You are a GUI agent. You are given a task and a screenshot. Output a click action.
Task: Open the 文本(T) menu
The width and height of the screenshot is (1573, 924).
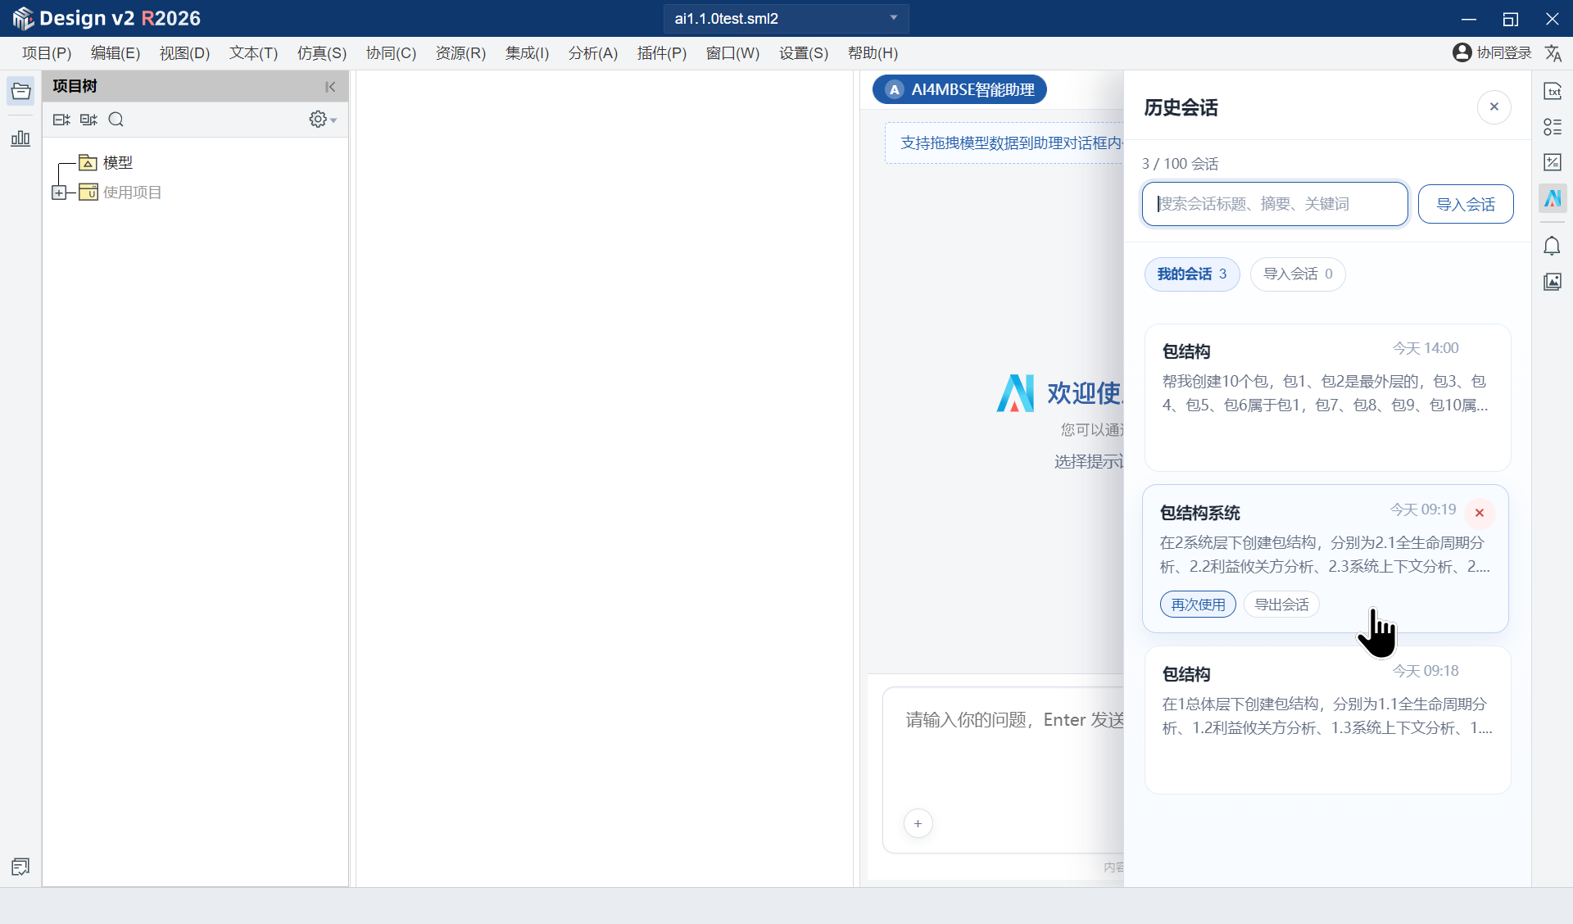click(253, 53)
